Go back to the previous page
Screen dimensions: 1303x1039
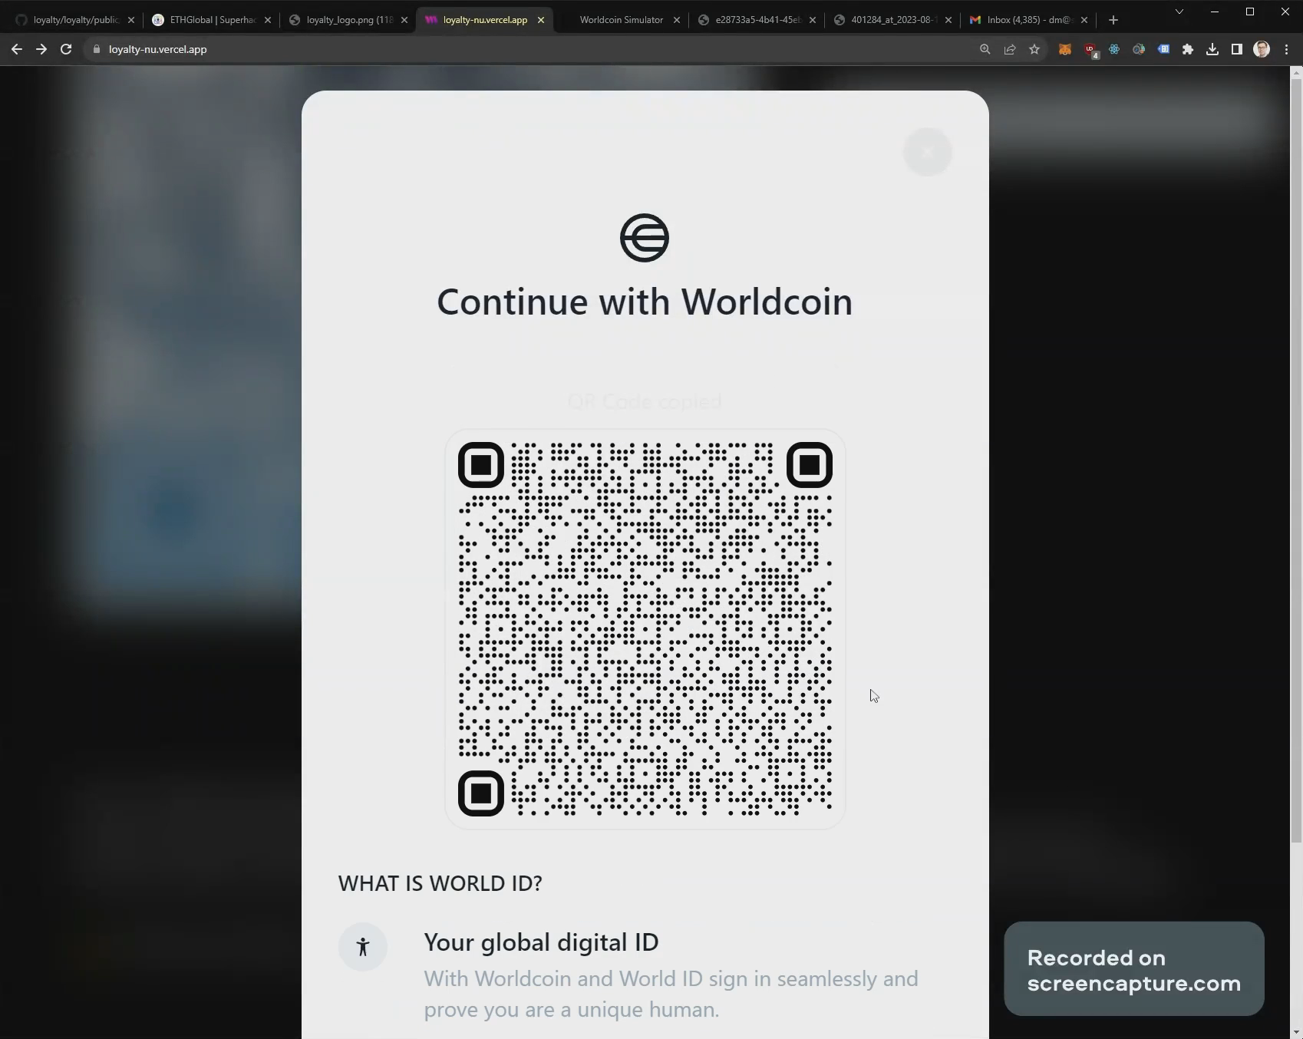(x=17, y=49)
